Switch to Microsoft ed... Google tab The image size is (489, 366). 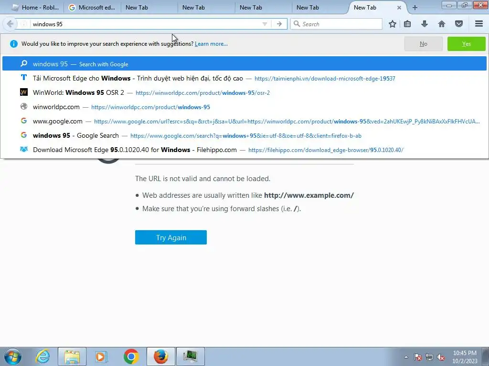click(x=92, y=8)
